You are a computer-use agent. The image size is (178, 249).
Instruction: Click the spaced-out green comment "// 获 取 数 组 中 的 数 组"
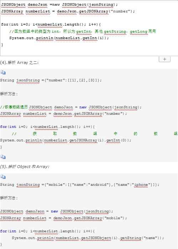tap(95, 134)
